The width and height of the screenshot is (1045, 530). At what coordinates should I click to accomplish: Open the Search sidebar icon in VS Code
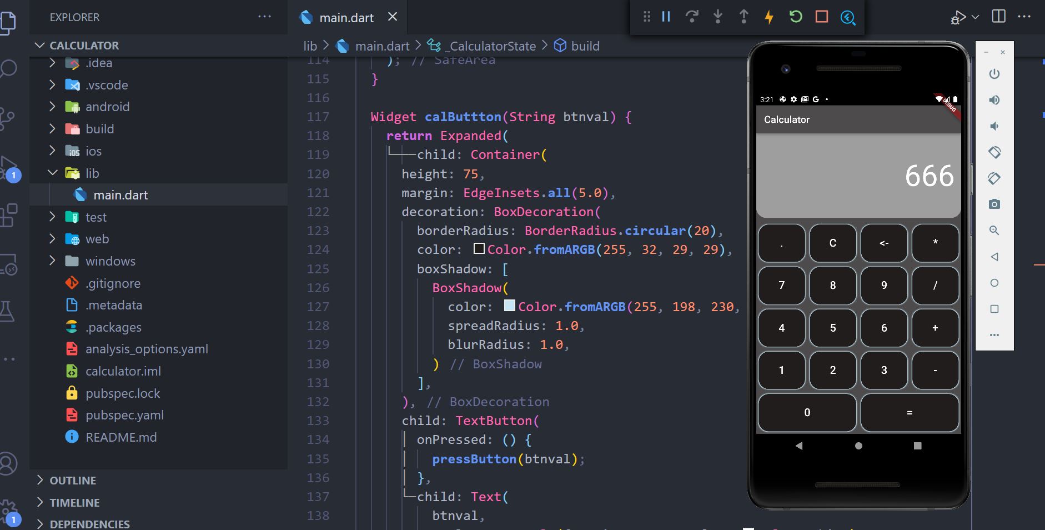coord(8,68)
